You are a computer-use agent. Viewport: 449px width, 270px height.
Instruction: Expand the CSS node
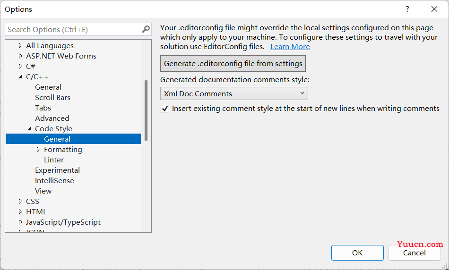(x=20, y=202)
